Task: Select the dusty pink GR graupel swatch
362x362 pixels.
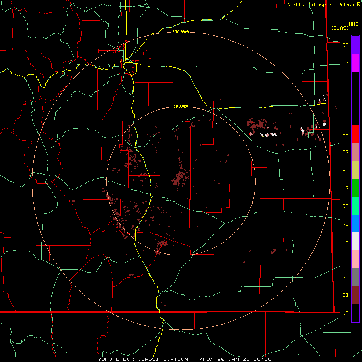Action: pos(355,152)
